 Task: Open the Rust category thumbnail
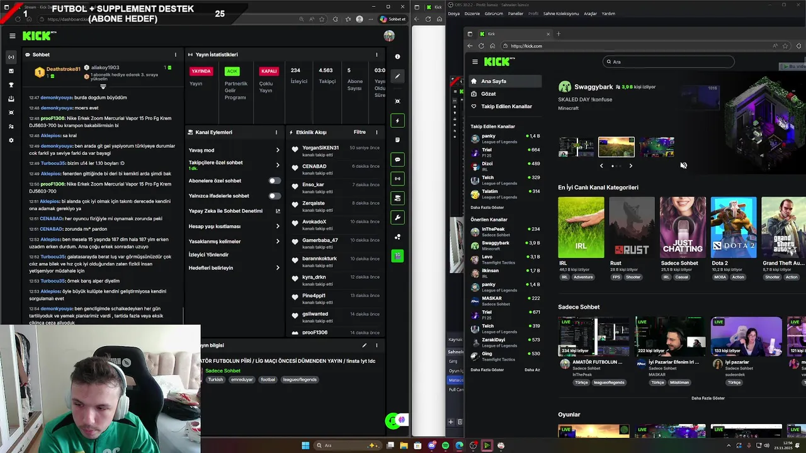632,227
